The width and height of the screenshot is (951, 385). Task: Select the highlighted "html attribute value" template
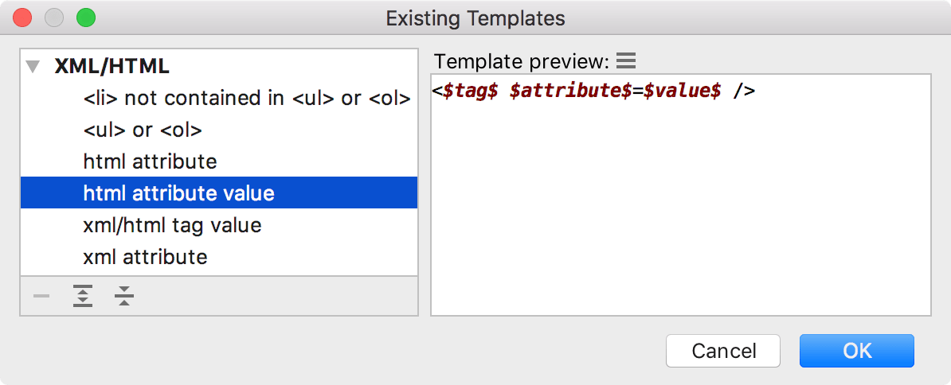point(178,193)
